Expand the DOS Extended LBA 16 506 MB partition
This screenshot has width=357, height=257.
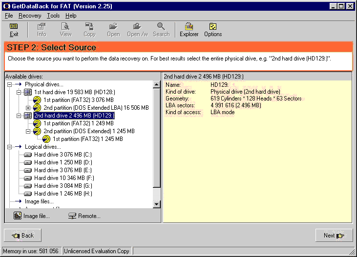(28, 108)
